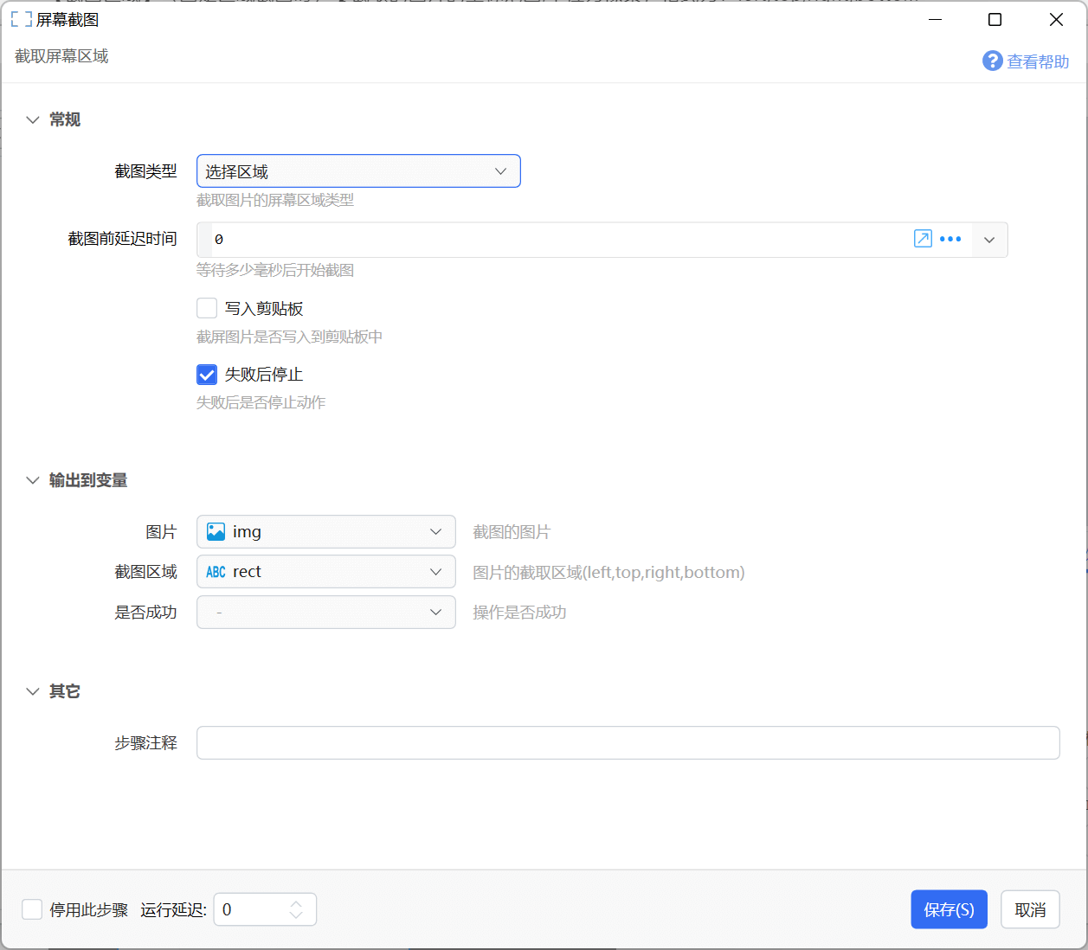Open the three-dots variable menu in delay field
The width and height of the screenshot is (1088, 950).
950,240
